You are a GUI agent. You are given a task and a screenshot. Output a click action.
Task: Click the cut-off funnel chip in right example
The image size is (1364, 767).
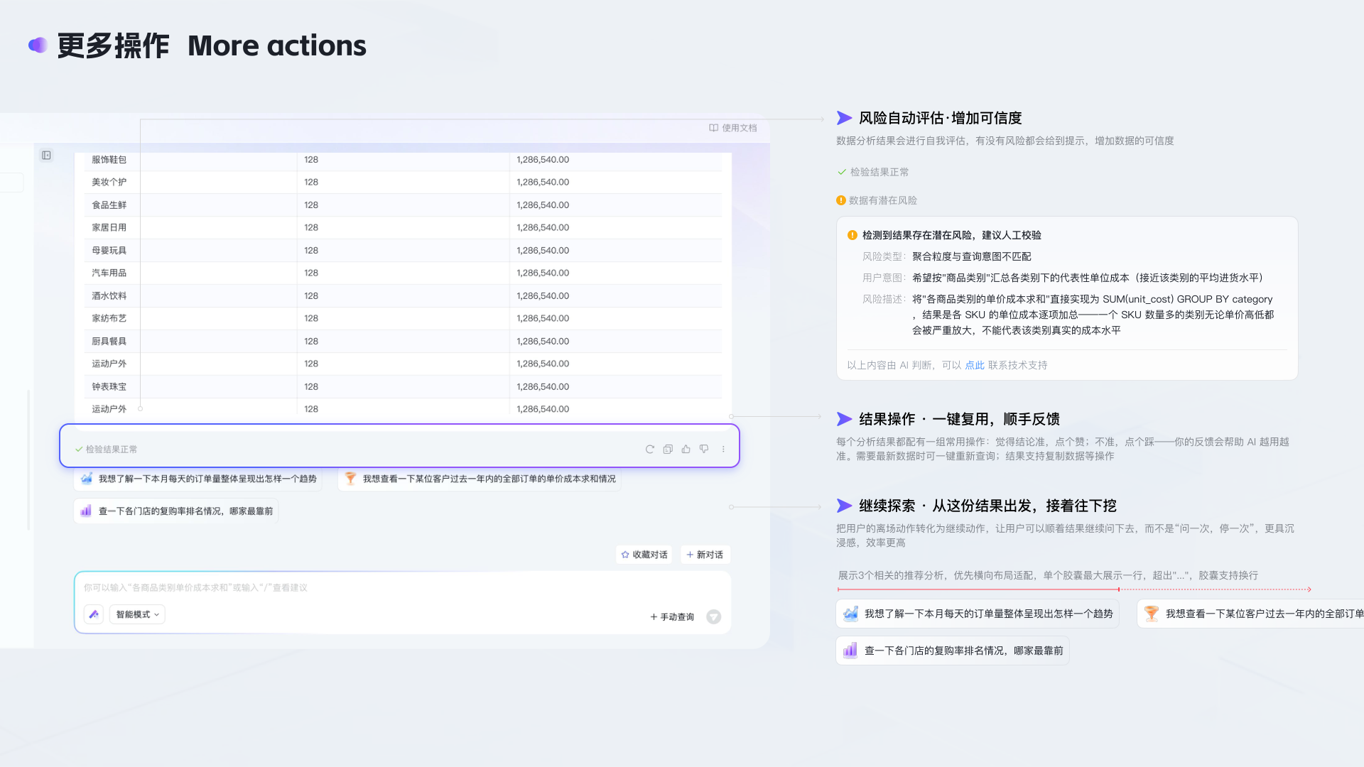click(1250, 614)
